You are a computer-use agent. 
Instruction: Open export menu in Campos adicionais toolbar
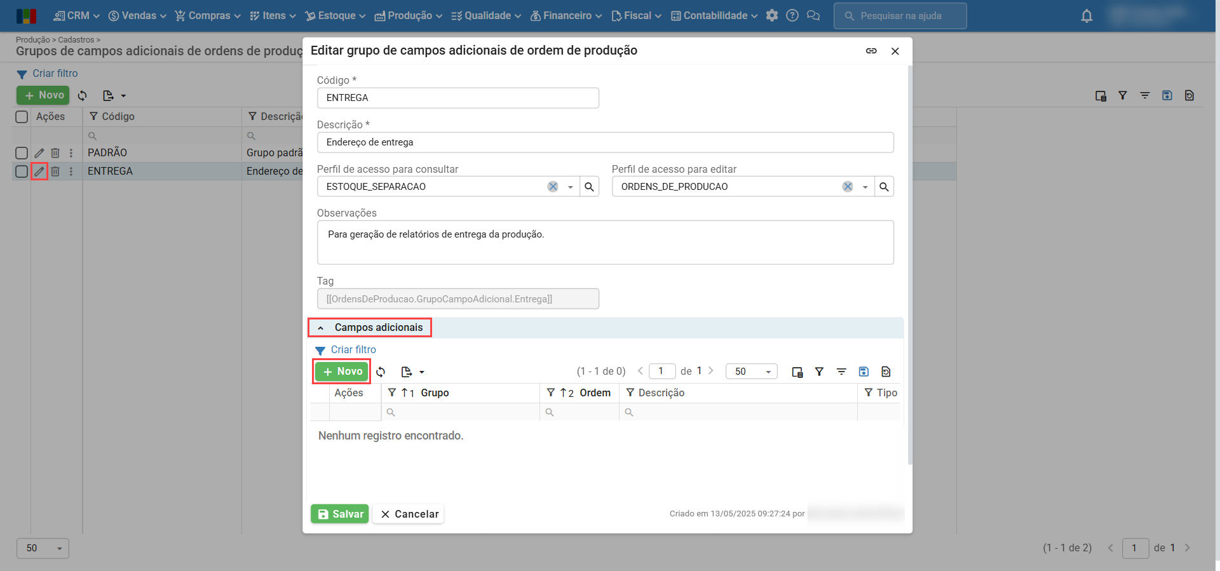(x=412, y=372)
